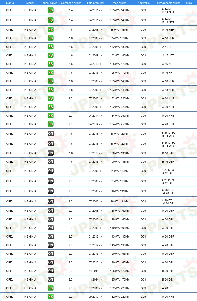
Task: Click petrol icon in 09.2010 A 20 NHT row
Action: [50, 297]
